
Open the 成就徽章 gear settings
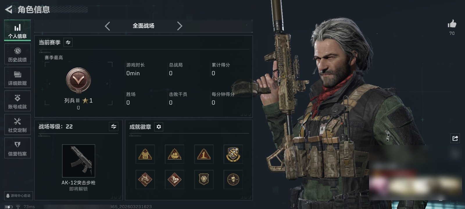(159, 127)
